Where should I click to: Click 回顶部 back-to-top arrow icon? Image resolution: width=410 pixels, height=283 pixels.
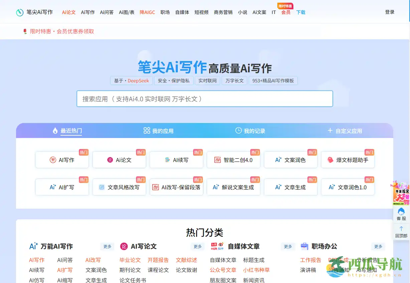click(x=401, y=229)
